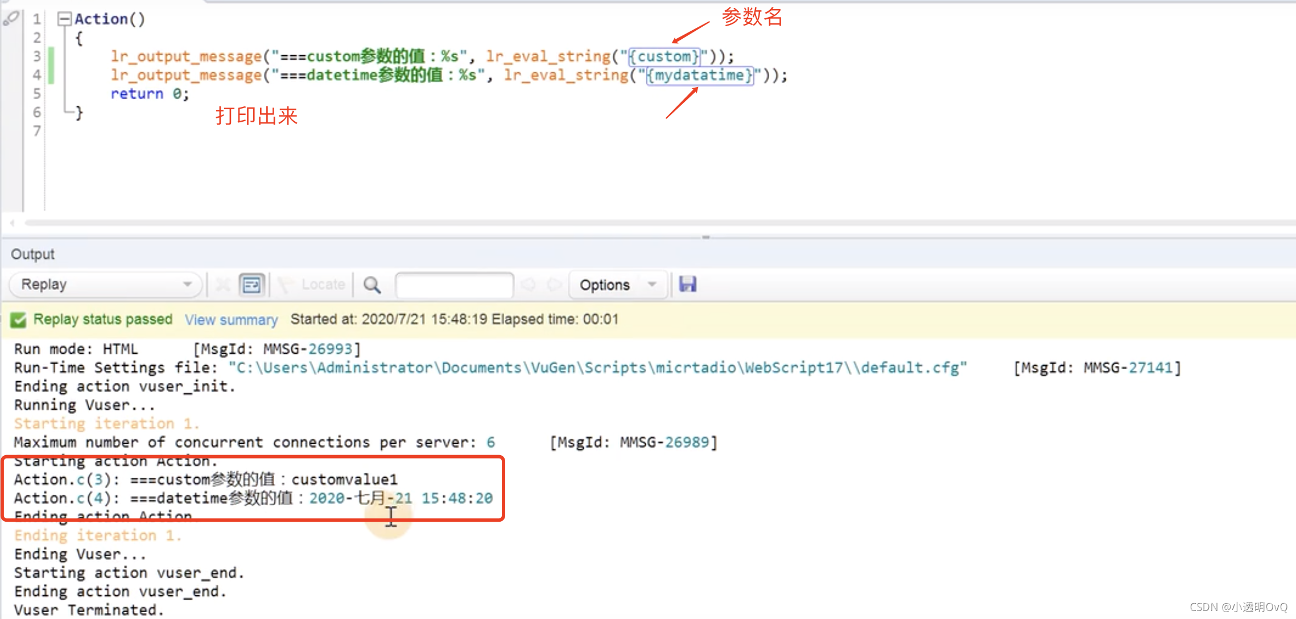Click the pin icon beside line 1

pyautogui.click(x=11, y=19)
